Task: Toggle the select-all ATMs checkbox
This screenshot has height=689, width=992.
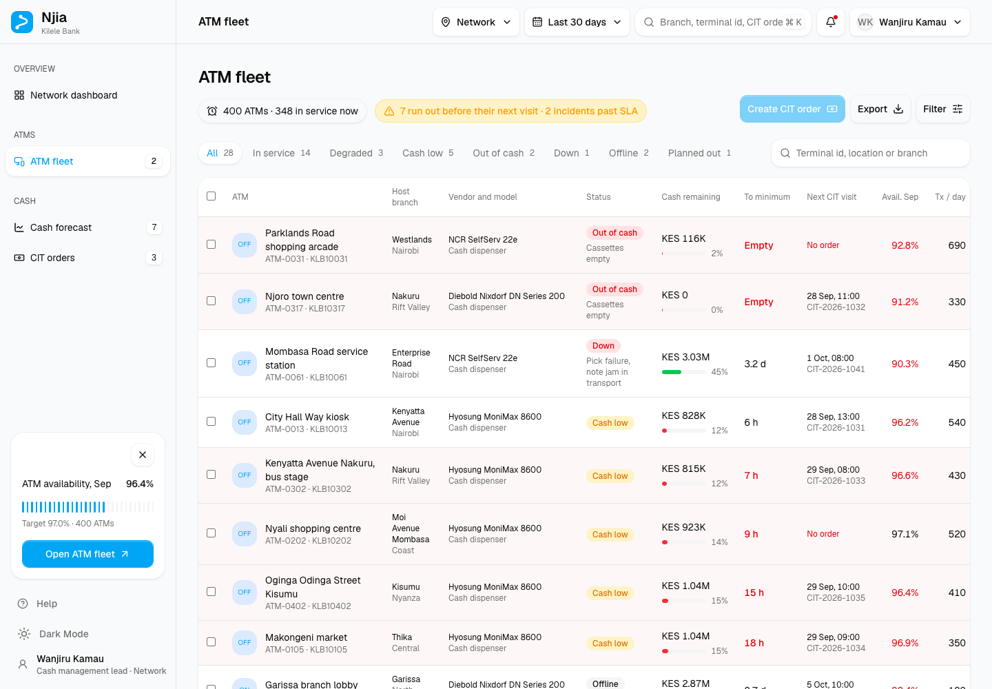Action: [211, 196]
